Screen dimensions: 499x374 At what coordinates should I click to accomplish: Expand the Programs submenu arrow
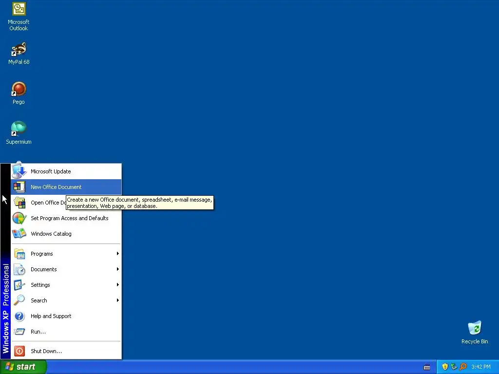[118, 253]
